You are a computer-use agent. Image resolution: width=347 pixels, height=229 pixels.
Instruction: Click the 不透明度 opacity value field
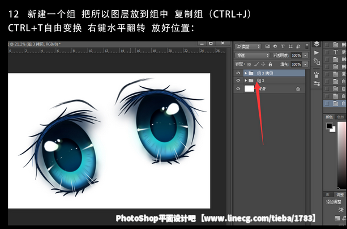(296, 56)
